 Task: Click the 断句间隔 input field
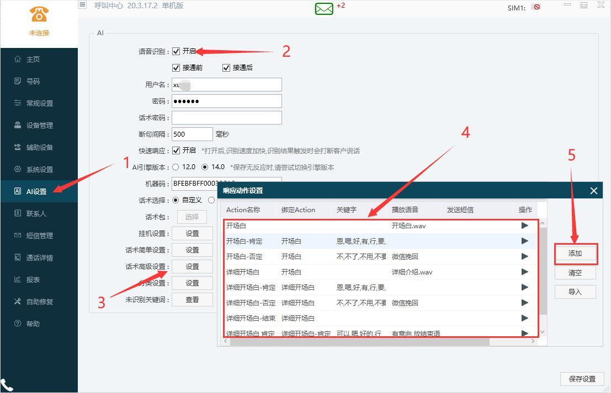[192, 134]
